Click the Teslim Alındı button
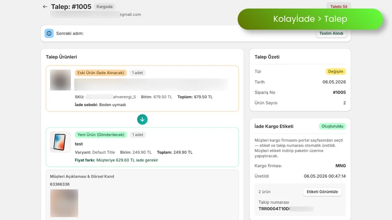Image resolution: width=392 pixels, height=220 pixels. point(331,33)
